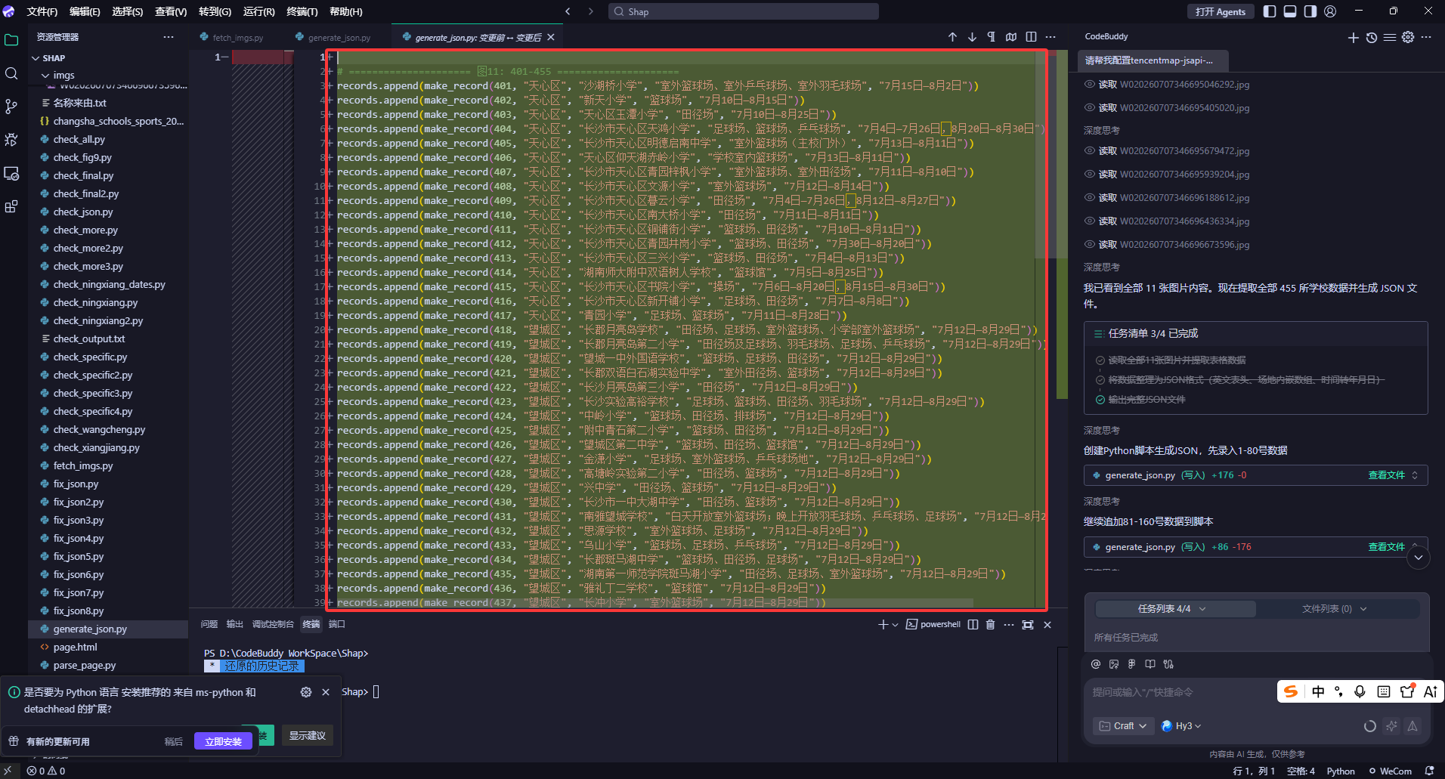Click the book knowledge icon in chat toolbar
The image size is (1445, 779).
[1150, 664]
